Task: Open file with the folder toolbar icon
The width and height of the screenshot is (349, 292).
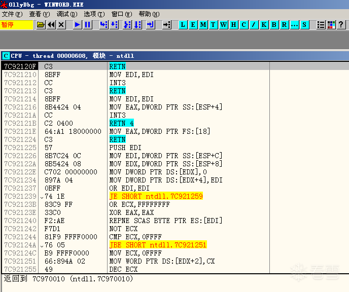Action: [x=41, y=25]
